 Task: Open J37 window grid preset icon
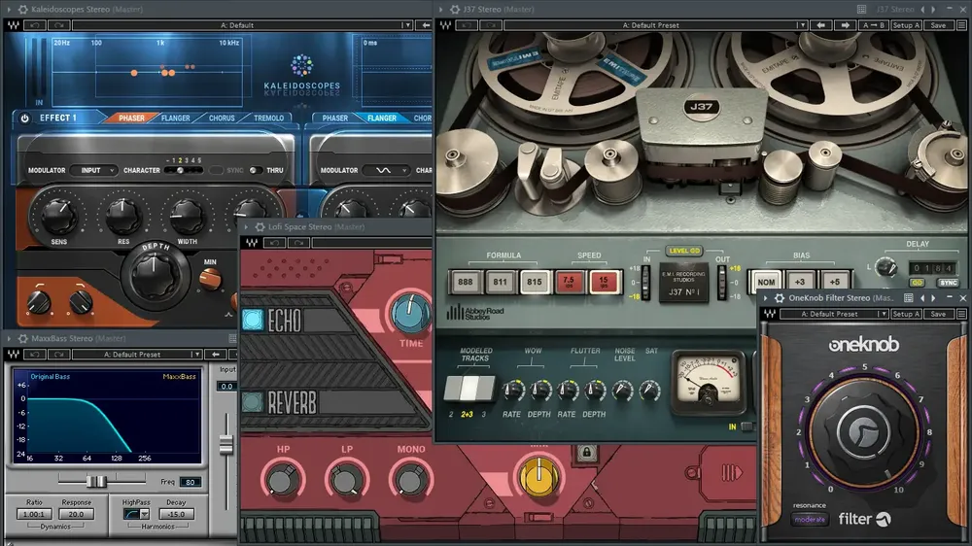[861, 10]
